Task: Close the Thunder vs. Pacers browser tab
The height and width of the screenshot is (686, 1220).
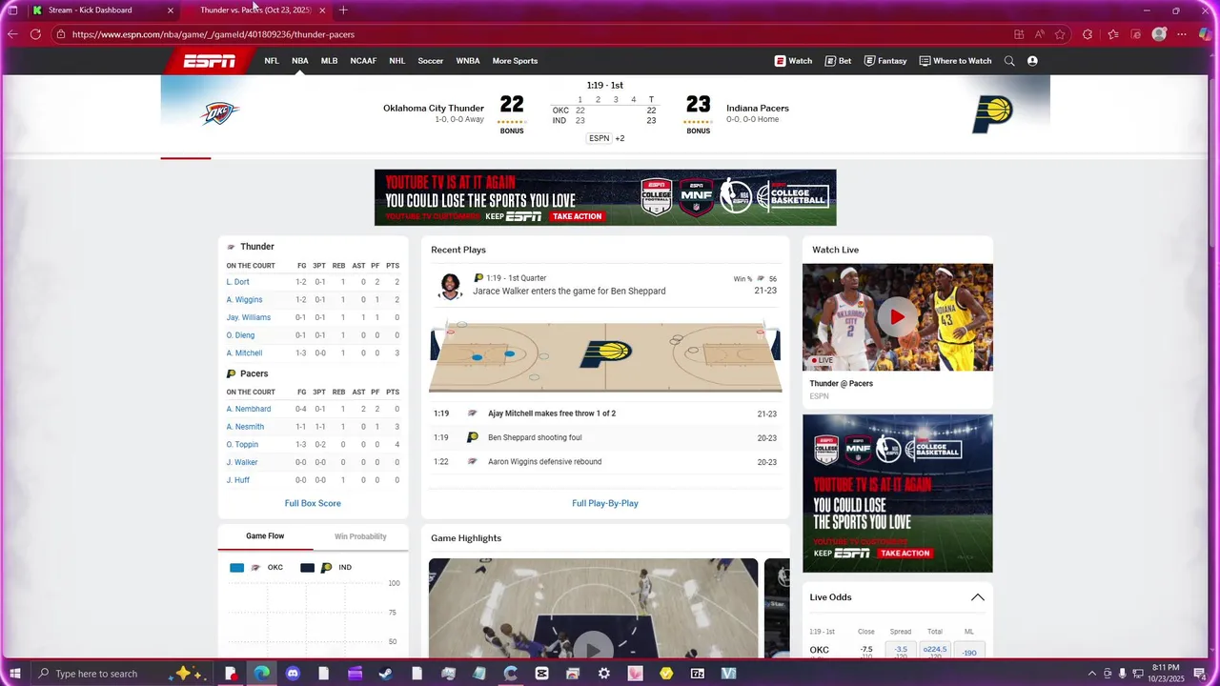Action: pos(322,10)
